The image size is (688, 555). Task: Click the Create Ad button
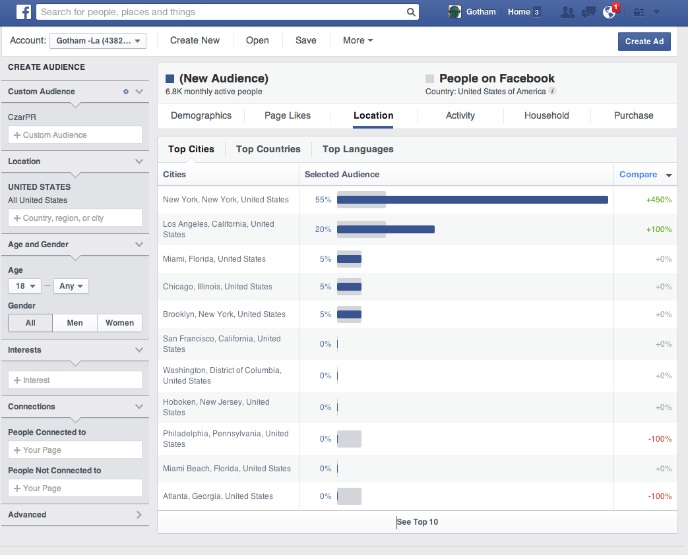(644, 42)
